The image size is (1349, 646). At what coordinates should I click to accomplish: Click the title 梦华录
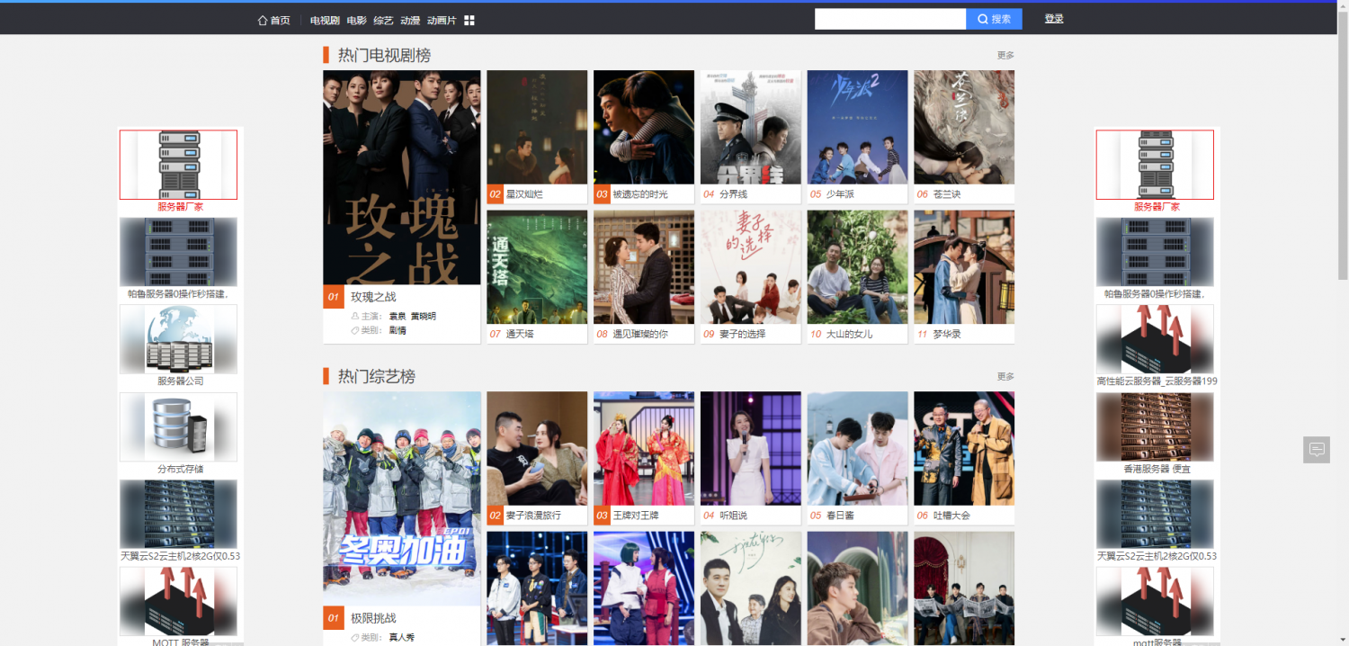948,335
